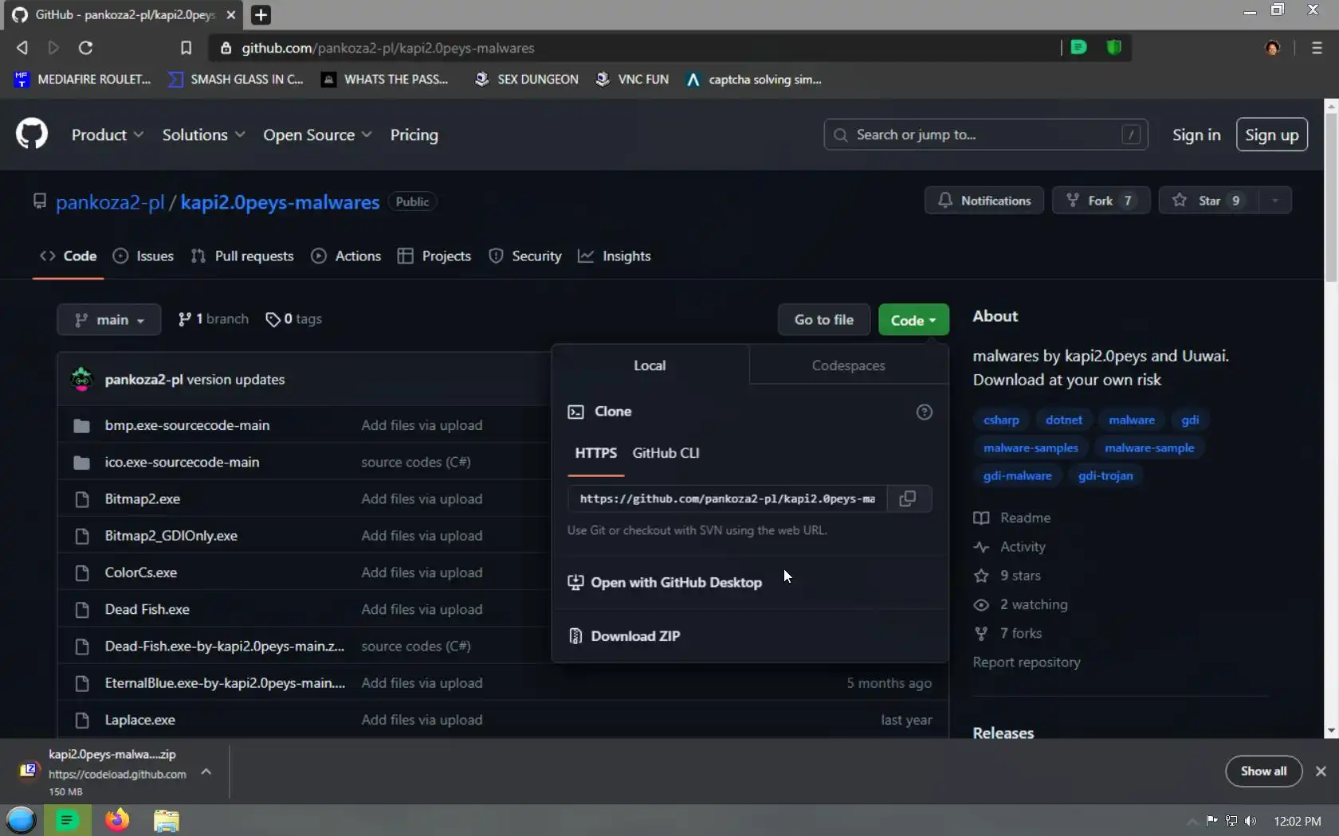Close the GitHub browser tab
The width and height of the screenshot is (1339, 836).
[230, 15]
